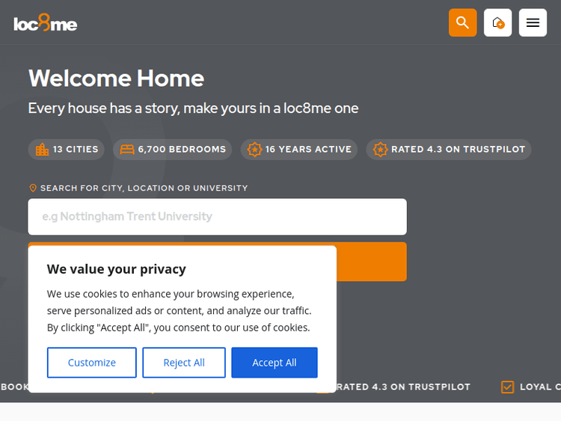Focus the city, location or university search field

point(217,217)
